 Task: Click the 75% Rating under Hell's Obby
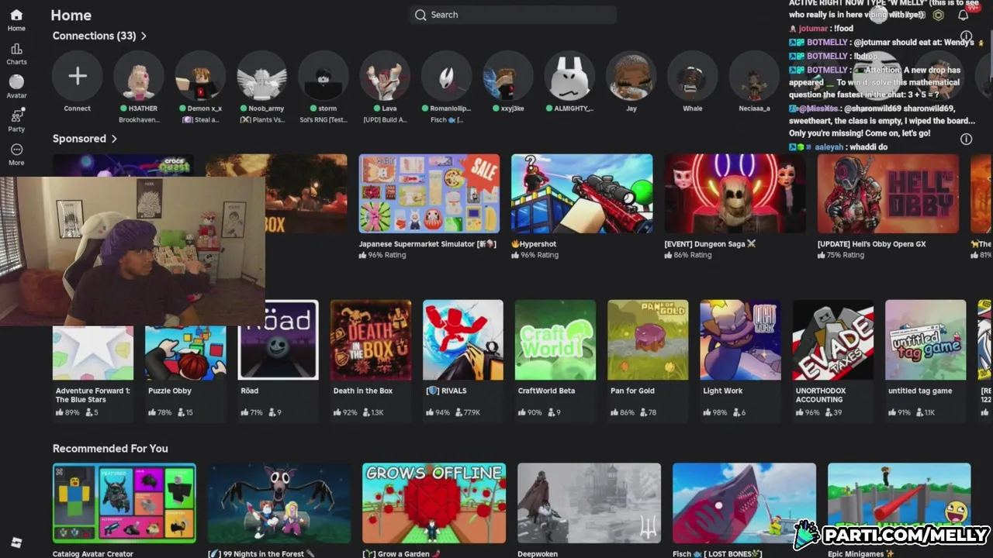[x=840, y=255]
